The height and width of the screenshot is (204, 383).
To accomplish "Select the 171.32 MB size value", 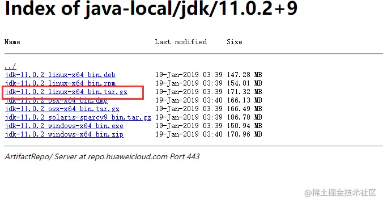I will tap(244, 92).
